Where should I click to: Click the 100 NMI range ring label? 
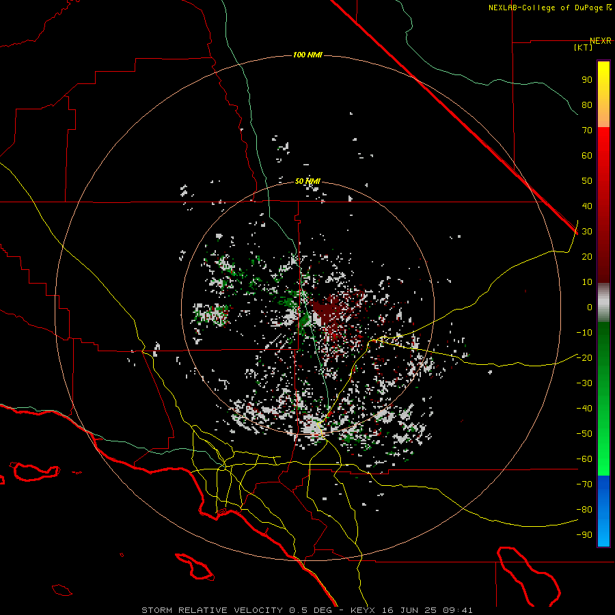307,55
